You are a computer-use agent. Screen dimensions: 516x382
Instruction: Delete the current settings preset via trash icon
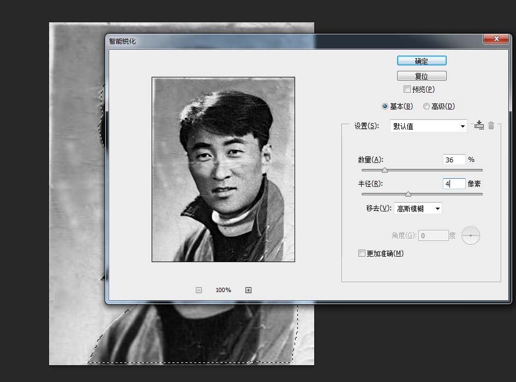[491, 125]
